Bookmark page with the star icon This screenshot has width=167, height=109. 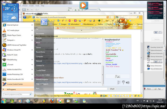(110, 17)
